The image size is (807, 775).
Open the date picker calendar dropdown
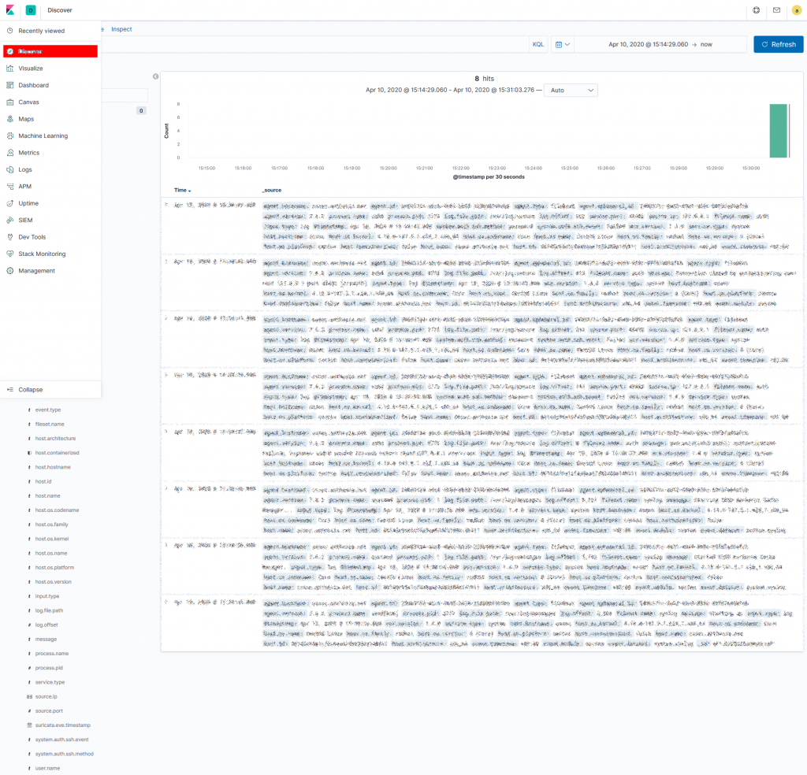[x=562, y=44]
